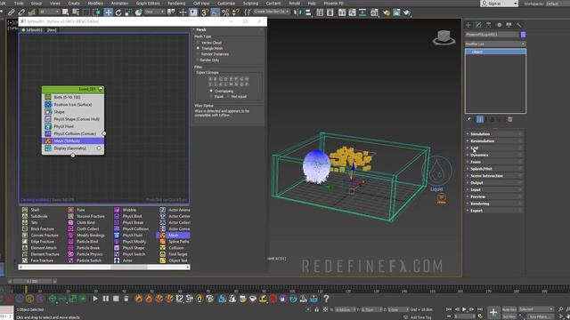Pick the Face Fracture operator
This screenshot has width=570, height=320.
click(x=37, y=260)
